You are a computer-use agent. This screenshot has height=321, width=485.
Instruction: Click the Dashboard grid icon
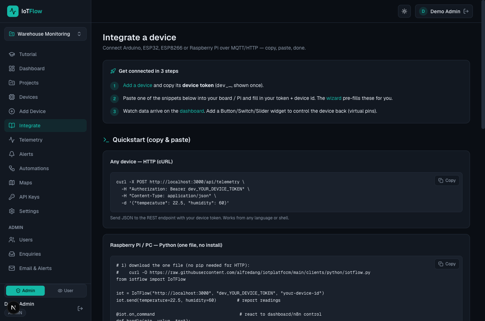click(x=12, y=68)
